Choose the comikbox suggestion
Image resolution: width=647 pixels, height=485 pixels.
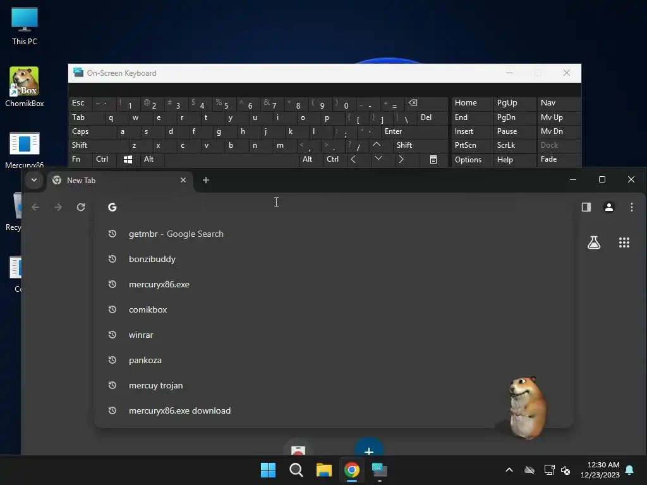point(334,309)
